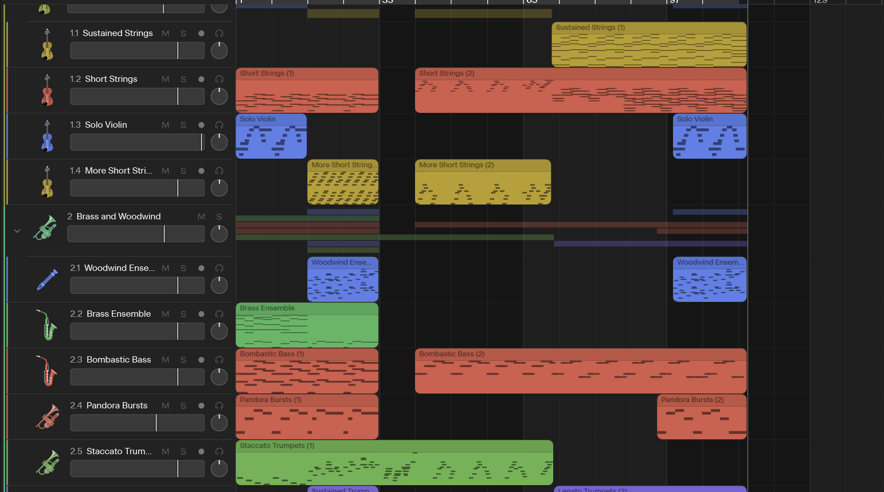
Task: Toggle input monitoring on Staccato Trumpets track
Action: (219, 451)
